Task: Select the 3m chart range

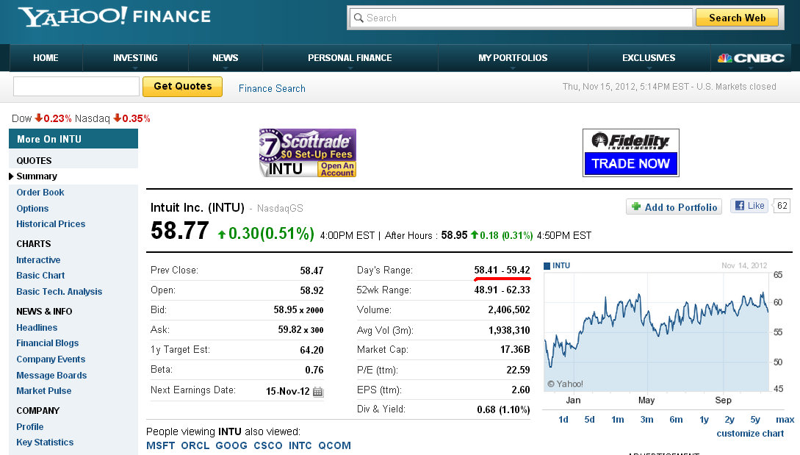Action: point(647,419)
